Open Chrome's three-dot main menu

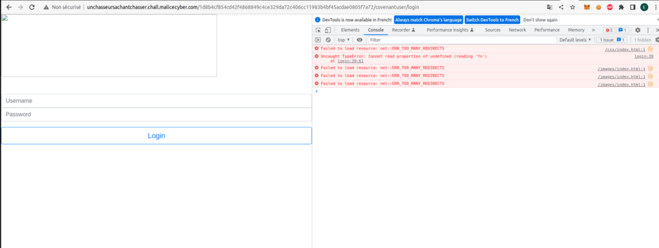pos(655,7)
